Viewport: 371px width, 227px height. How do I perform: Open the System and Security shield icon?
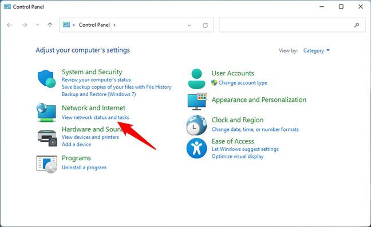point(46,79)
